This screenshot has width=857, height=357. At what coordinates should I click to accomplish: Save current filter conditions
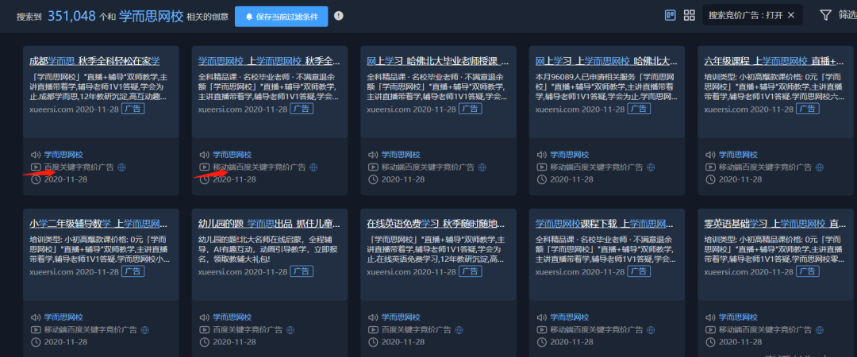point(280,16)
